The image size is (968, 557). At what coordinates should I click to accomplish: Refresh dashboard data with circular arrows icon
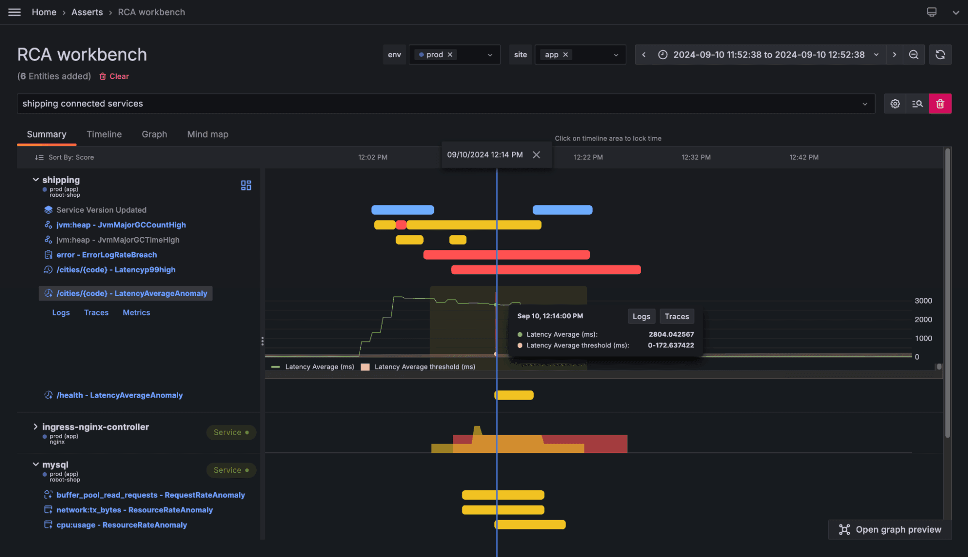pyautogui.click(x=940, y=54)
